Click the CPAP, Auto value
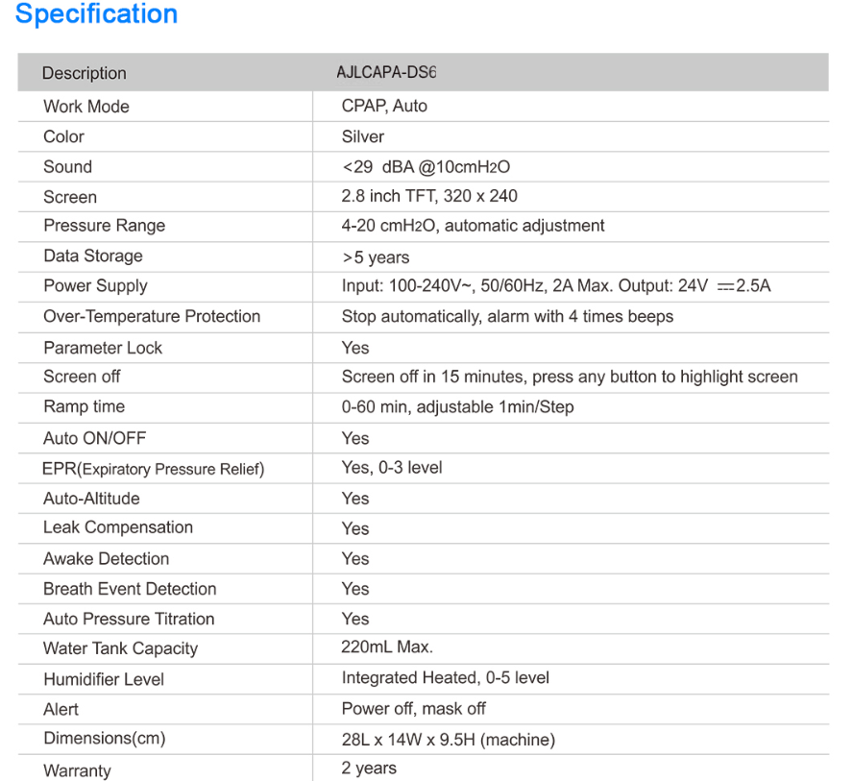This screenshot has height=781, width=853. pos(384,106)
